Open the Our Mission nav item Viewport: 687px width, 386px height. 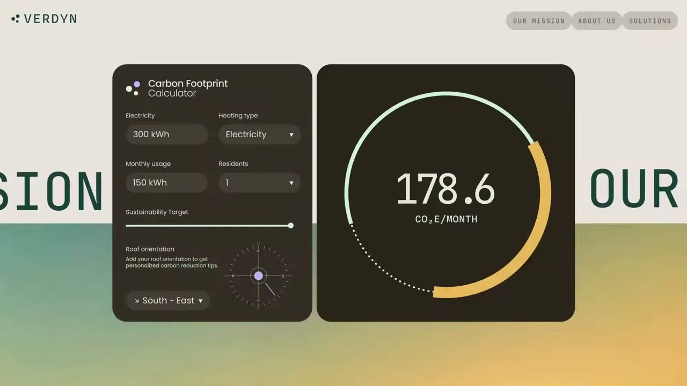tap(538, 21)
